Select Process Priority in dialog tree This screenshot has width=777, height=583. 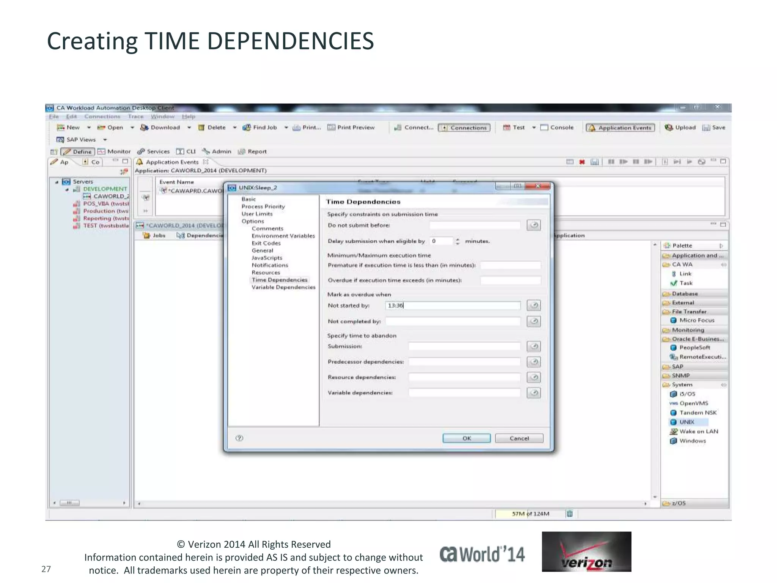coord(263,206)
